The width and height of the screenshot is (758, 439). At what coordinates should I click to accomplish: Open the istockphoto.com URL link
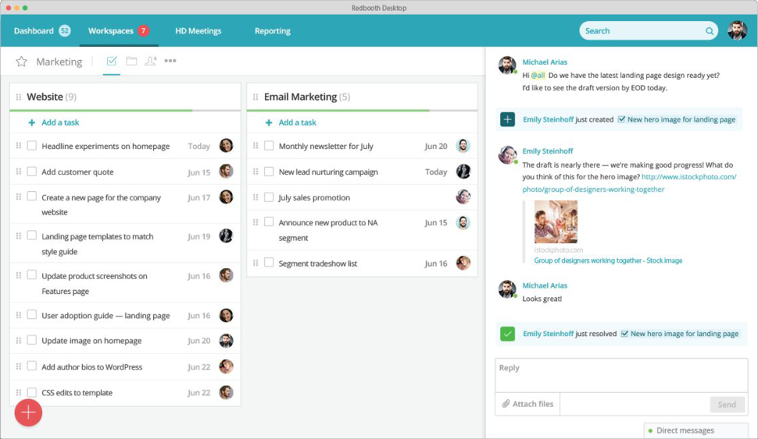tap(629, 183)
